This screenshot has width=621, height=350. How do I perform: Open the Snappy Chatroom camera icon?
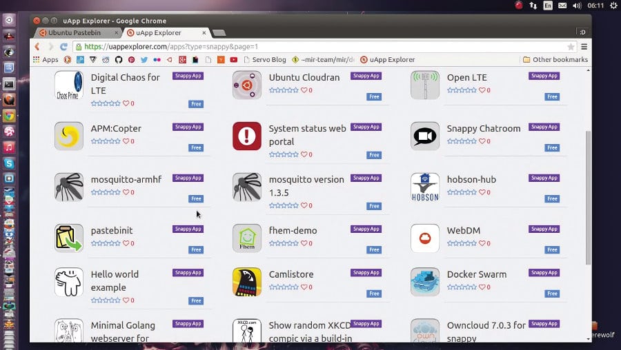pyautogui.click(x=424, y=136)
